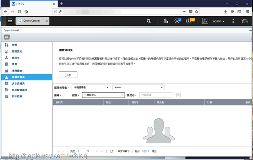The width and height of the screenshot is (253, 160).
Task: Click the 版本控制 icon in sidebar
Action: 6,97
